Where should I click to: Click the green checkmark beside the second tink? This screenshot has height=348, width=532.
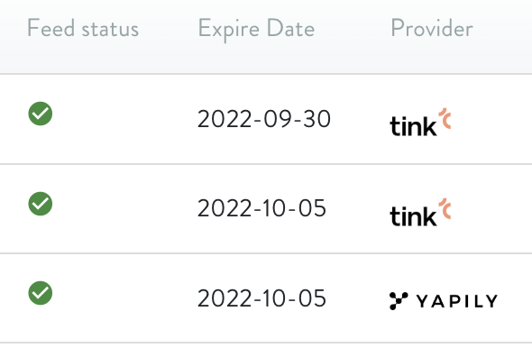(x=41, y=204)
